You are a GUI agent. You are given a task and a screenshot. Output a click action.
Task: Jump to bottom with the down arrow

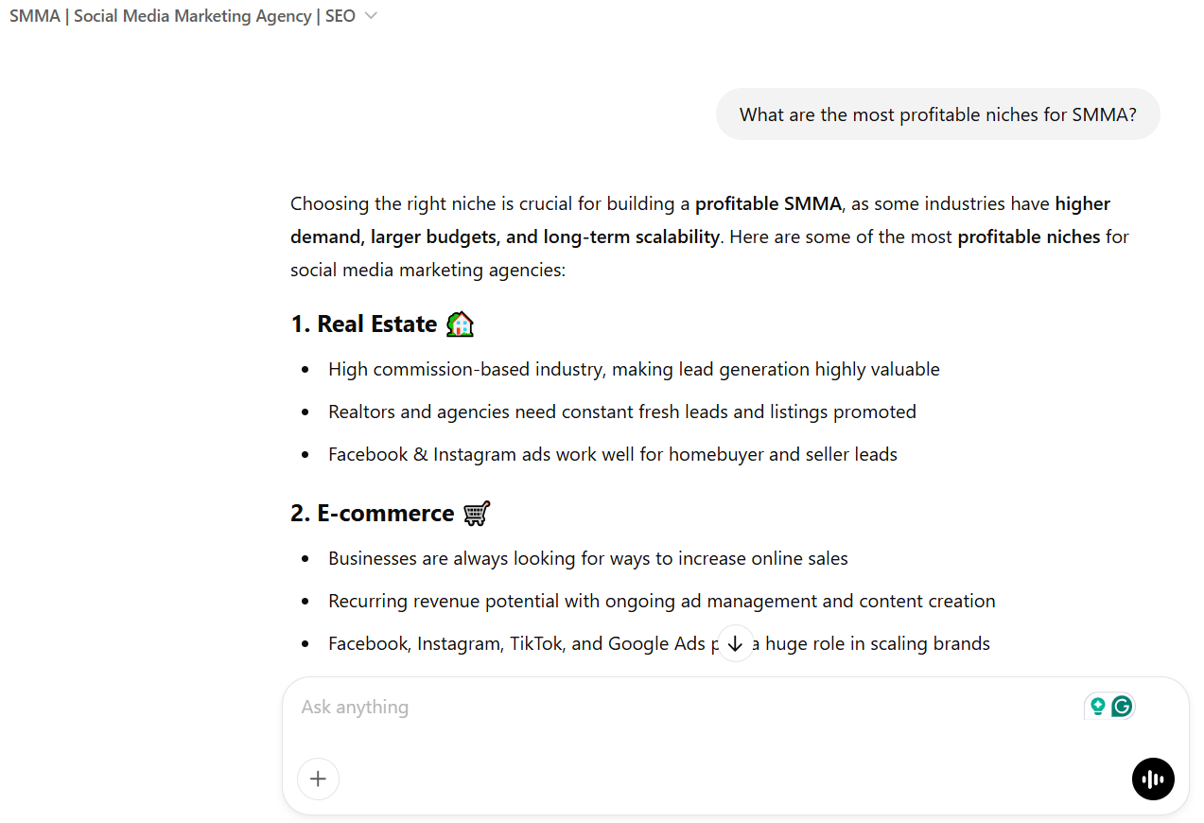tap(735, 643)
